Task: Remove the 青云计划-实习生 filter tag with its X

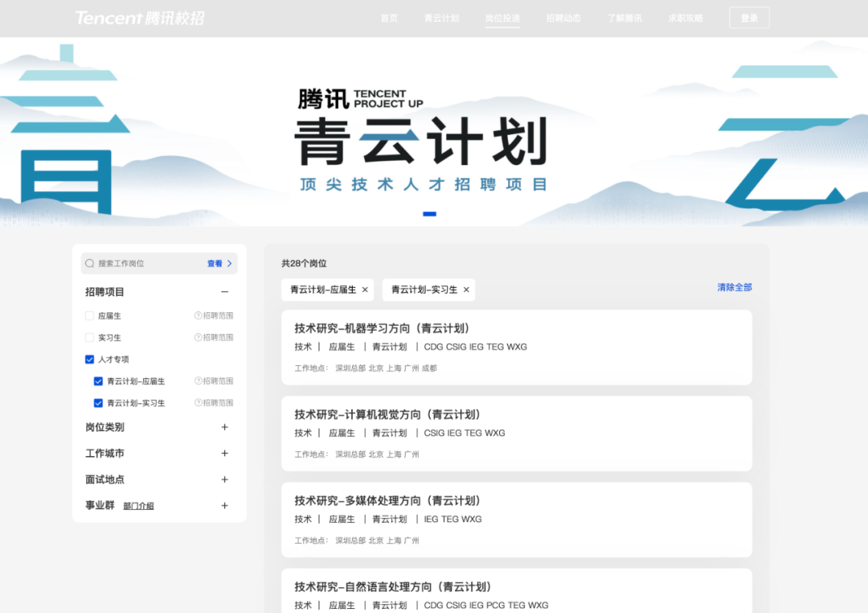Action: pyautogui.click(x=466, y=290)
